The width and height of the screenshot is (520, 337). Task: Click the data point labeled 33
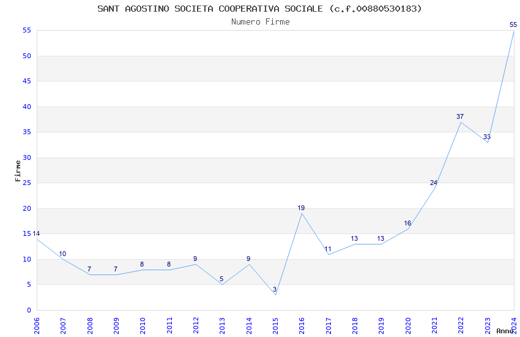click(x=487, y=142)
